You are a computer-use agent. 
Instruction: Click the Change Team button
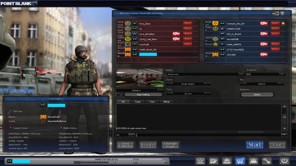tap(170, 145)
